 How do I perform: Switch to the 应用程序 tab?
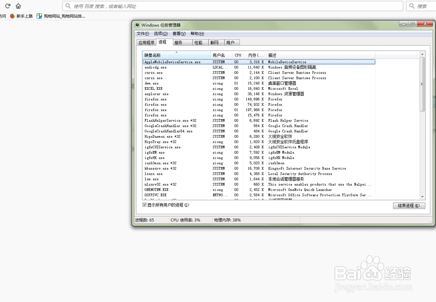[x=146, y=43]
